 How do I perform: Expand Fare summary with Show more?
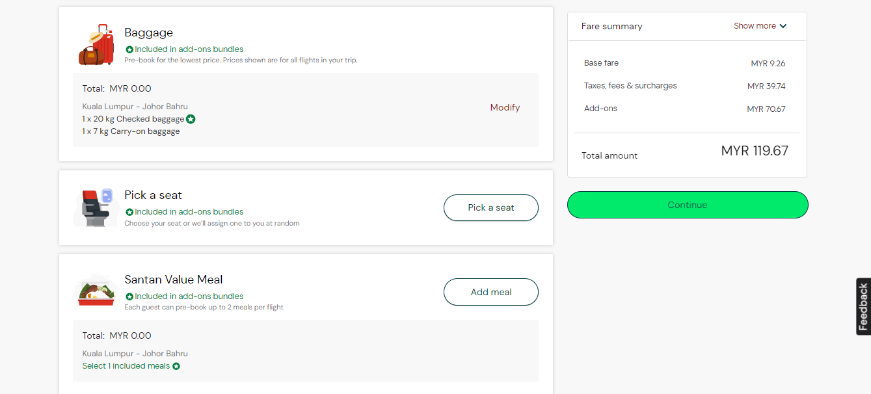[755, 26]
